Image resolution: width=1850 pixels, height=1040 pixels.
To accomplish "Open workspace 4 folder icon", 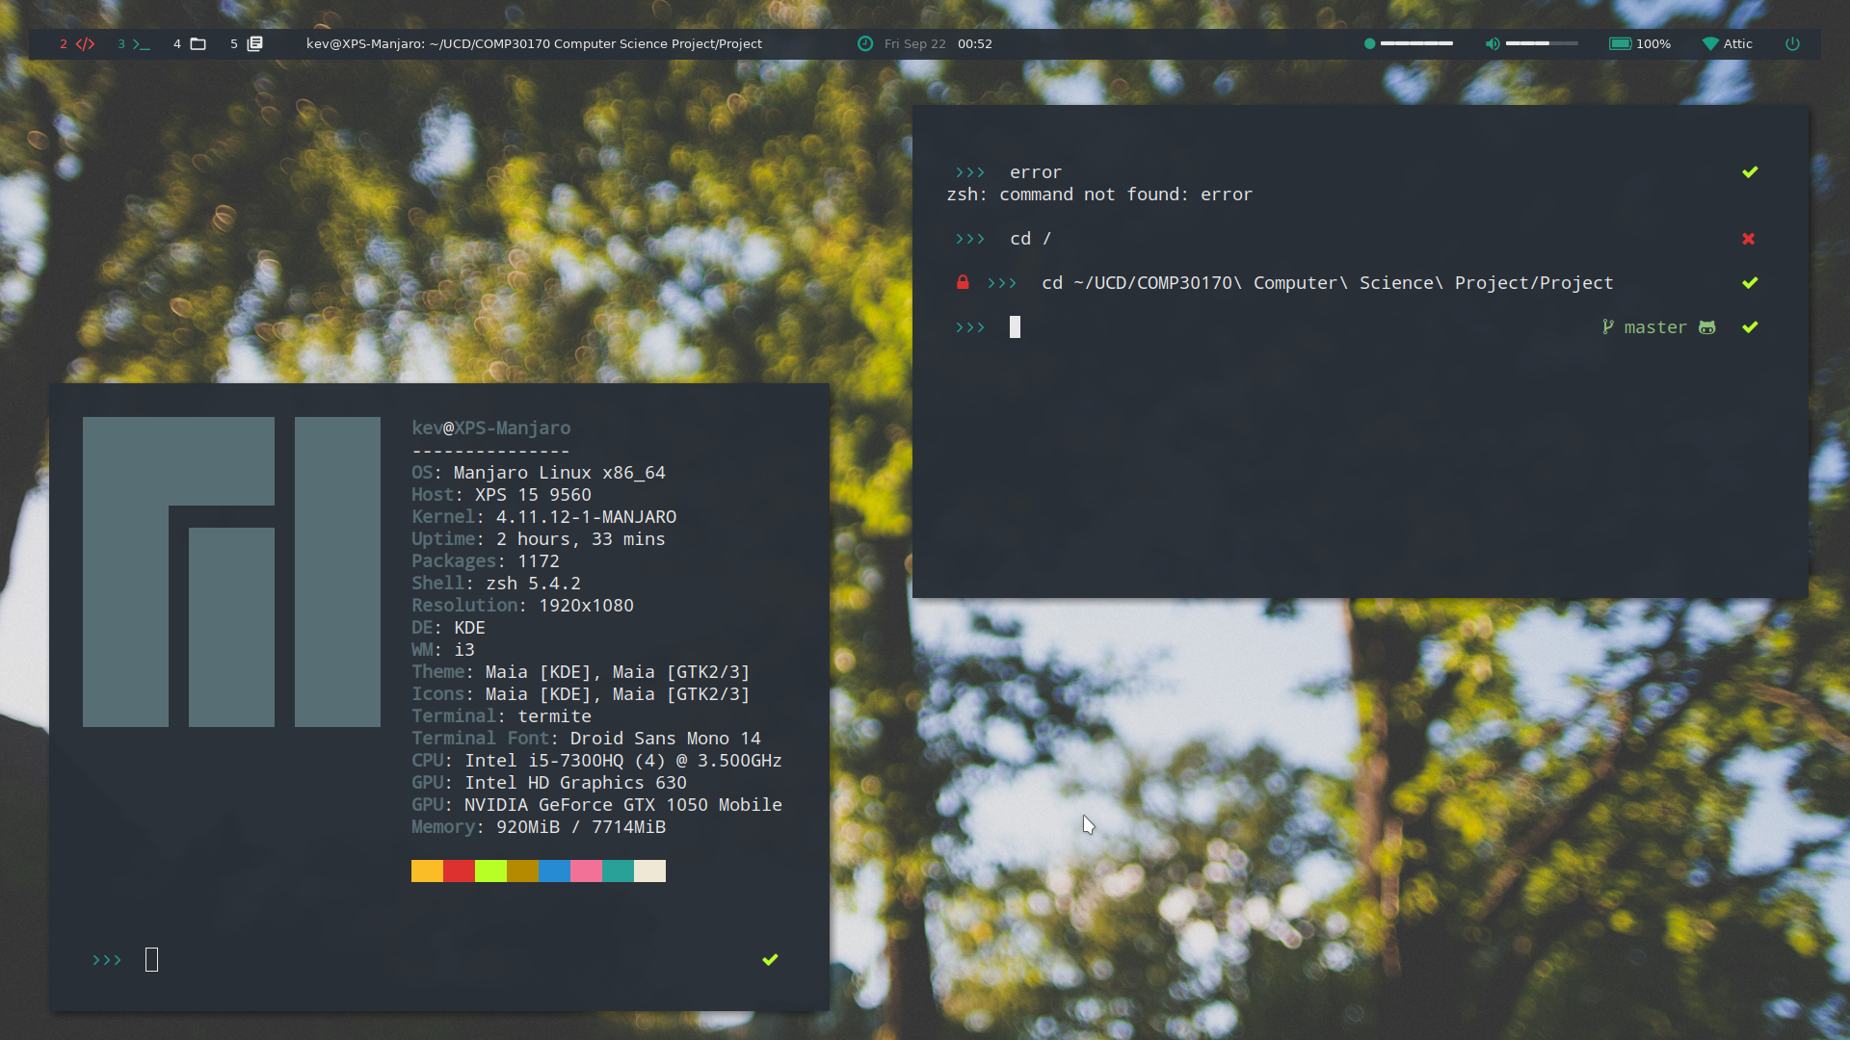I will (198, 44).
